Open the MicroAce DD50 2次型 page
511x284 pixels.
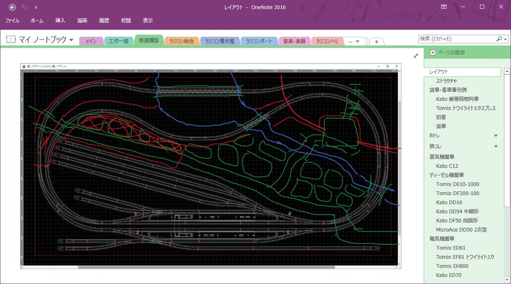pyautogui.click(x=462, y=229)
